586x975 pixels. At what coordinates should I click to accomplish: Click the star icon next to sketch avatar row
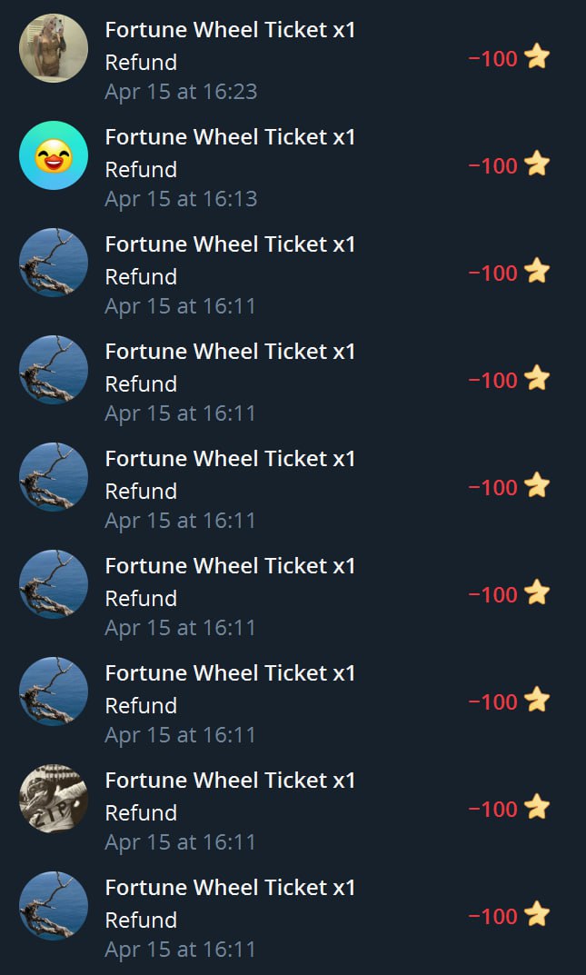click(x=537, y=808)
